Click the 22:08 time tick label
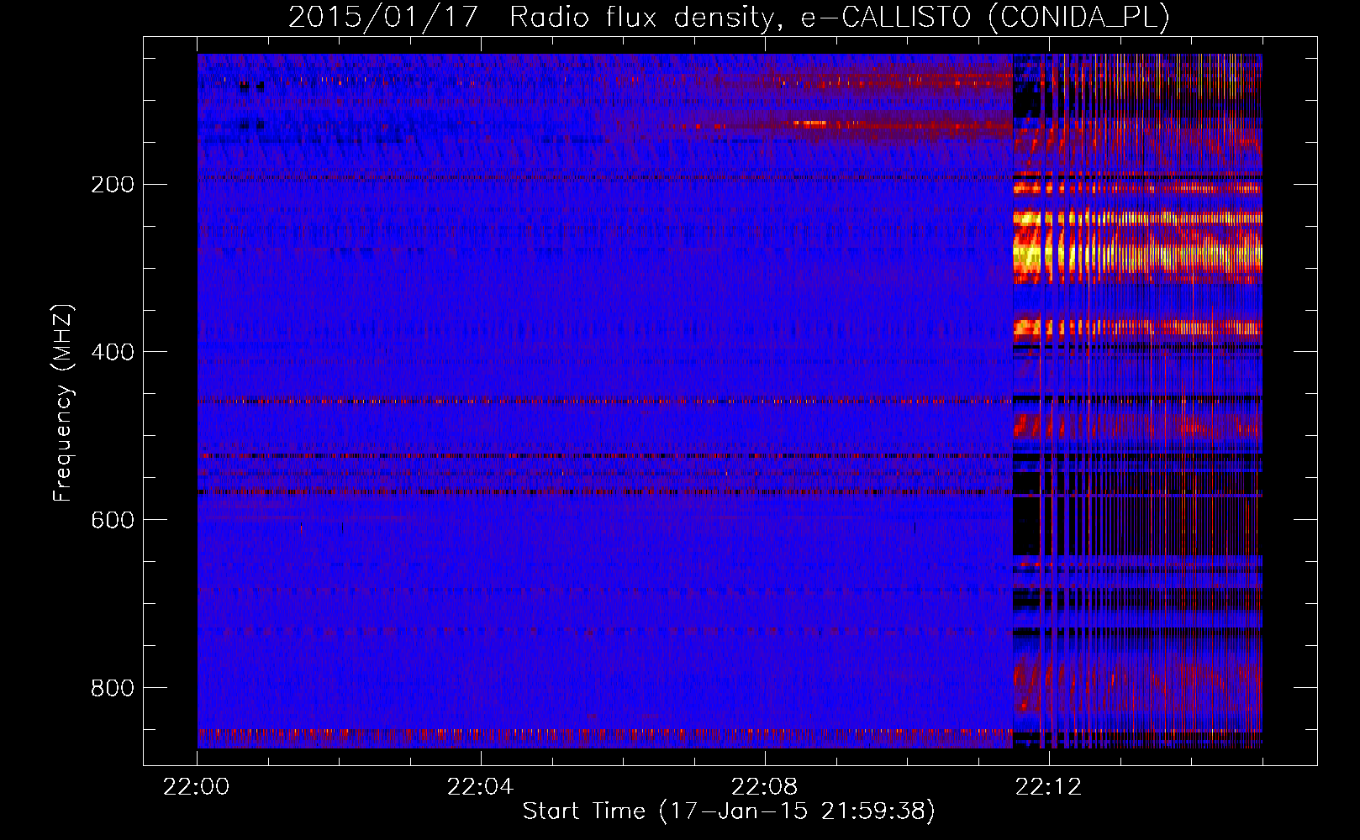Viewport: 1360px width, 840px height. click(765, 787)
